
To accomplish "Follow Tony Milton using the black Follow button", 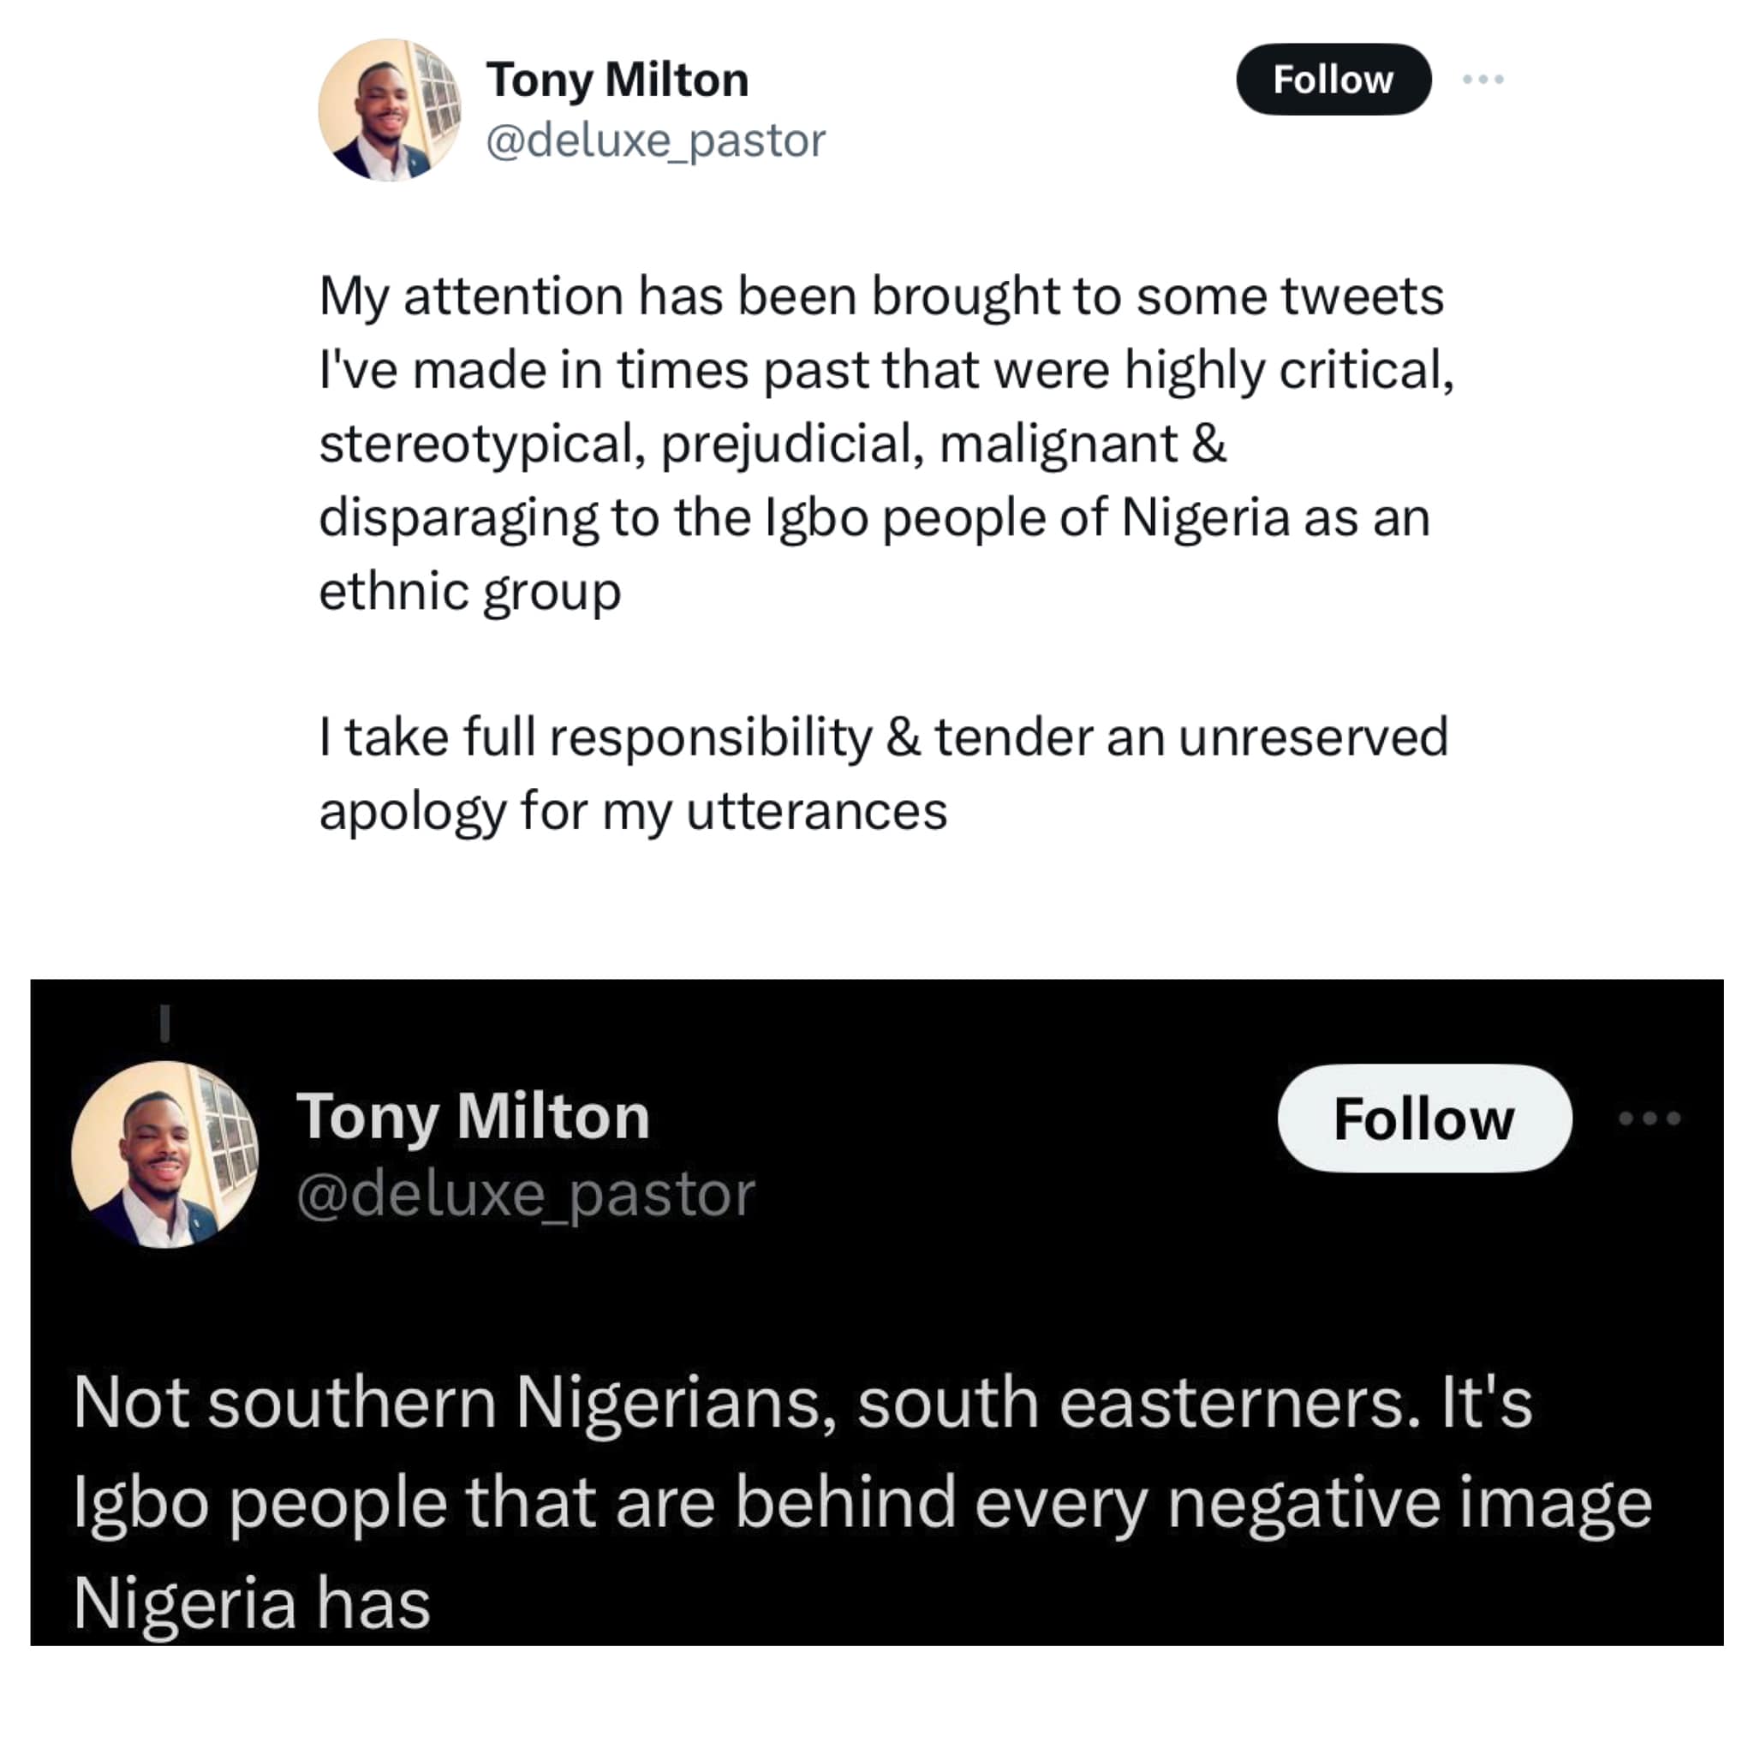I will click(x=1333, y=80).
